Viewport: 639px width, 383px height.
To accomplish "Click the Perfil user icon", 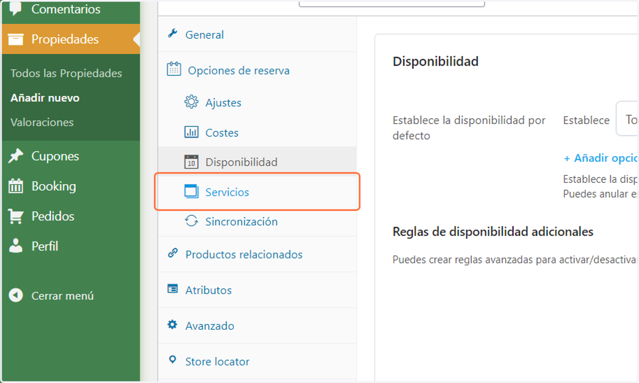I will [16, 246].
